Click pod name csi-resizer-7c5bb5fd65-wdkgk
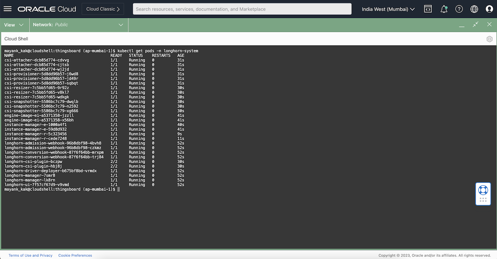Image resolution: width=497 pixels, height=259 pixels. pyautogui.click(x=37, y=97)
